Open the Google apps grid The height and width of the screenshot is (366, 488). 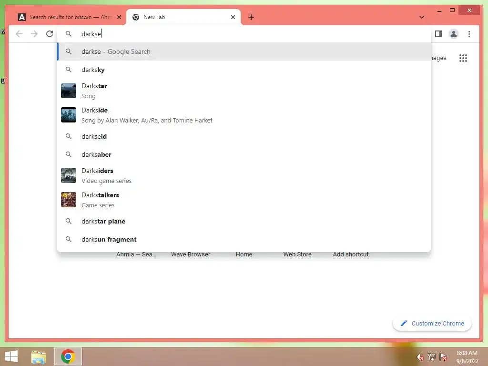(x=463, y=58)
